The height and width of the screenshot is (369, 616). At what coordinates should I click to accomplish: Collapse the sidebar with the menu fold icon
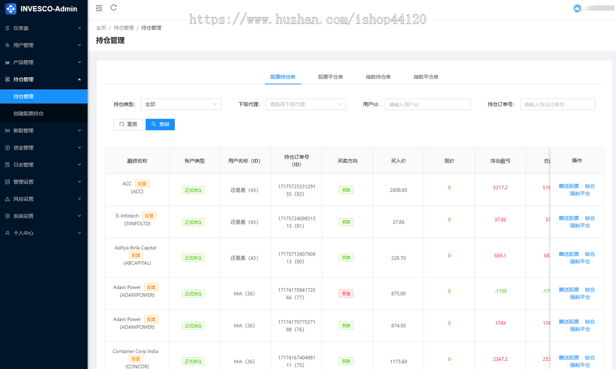point(99,8)
